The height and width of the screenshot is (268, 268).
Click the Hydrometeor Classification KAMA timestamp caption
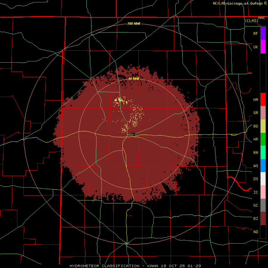(x=135, y=266)
